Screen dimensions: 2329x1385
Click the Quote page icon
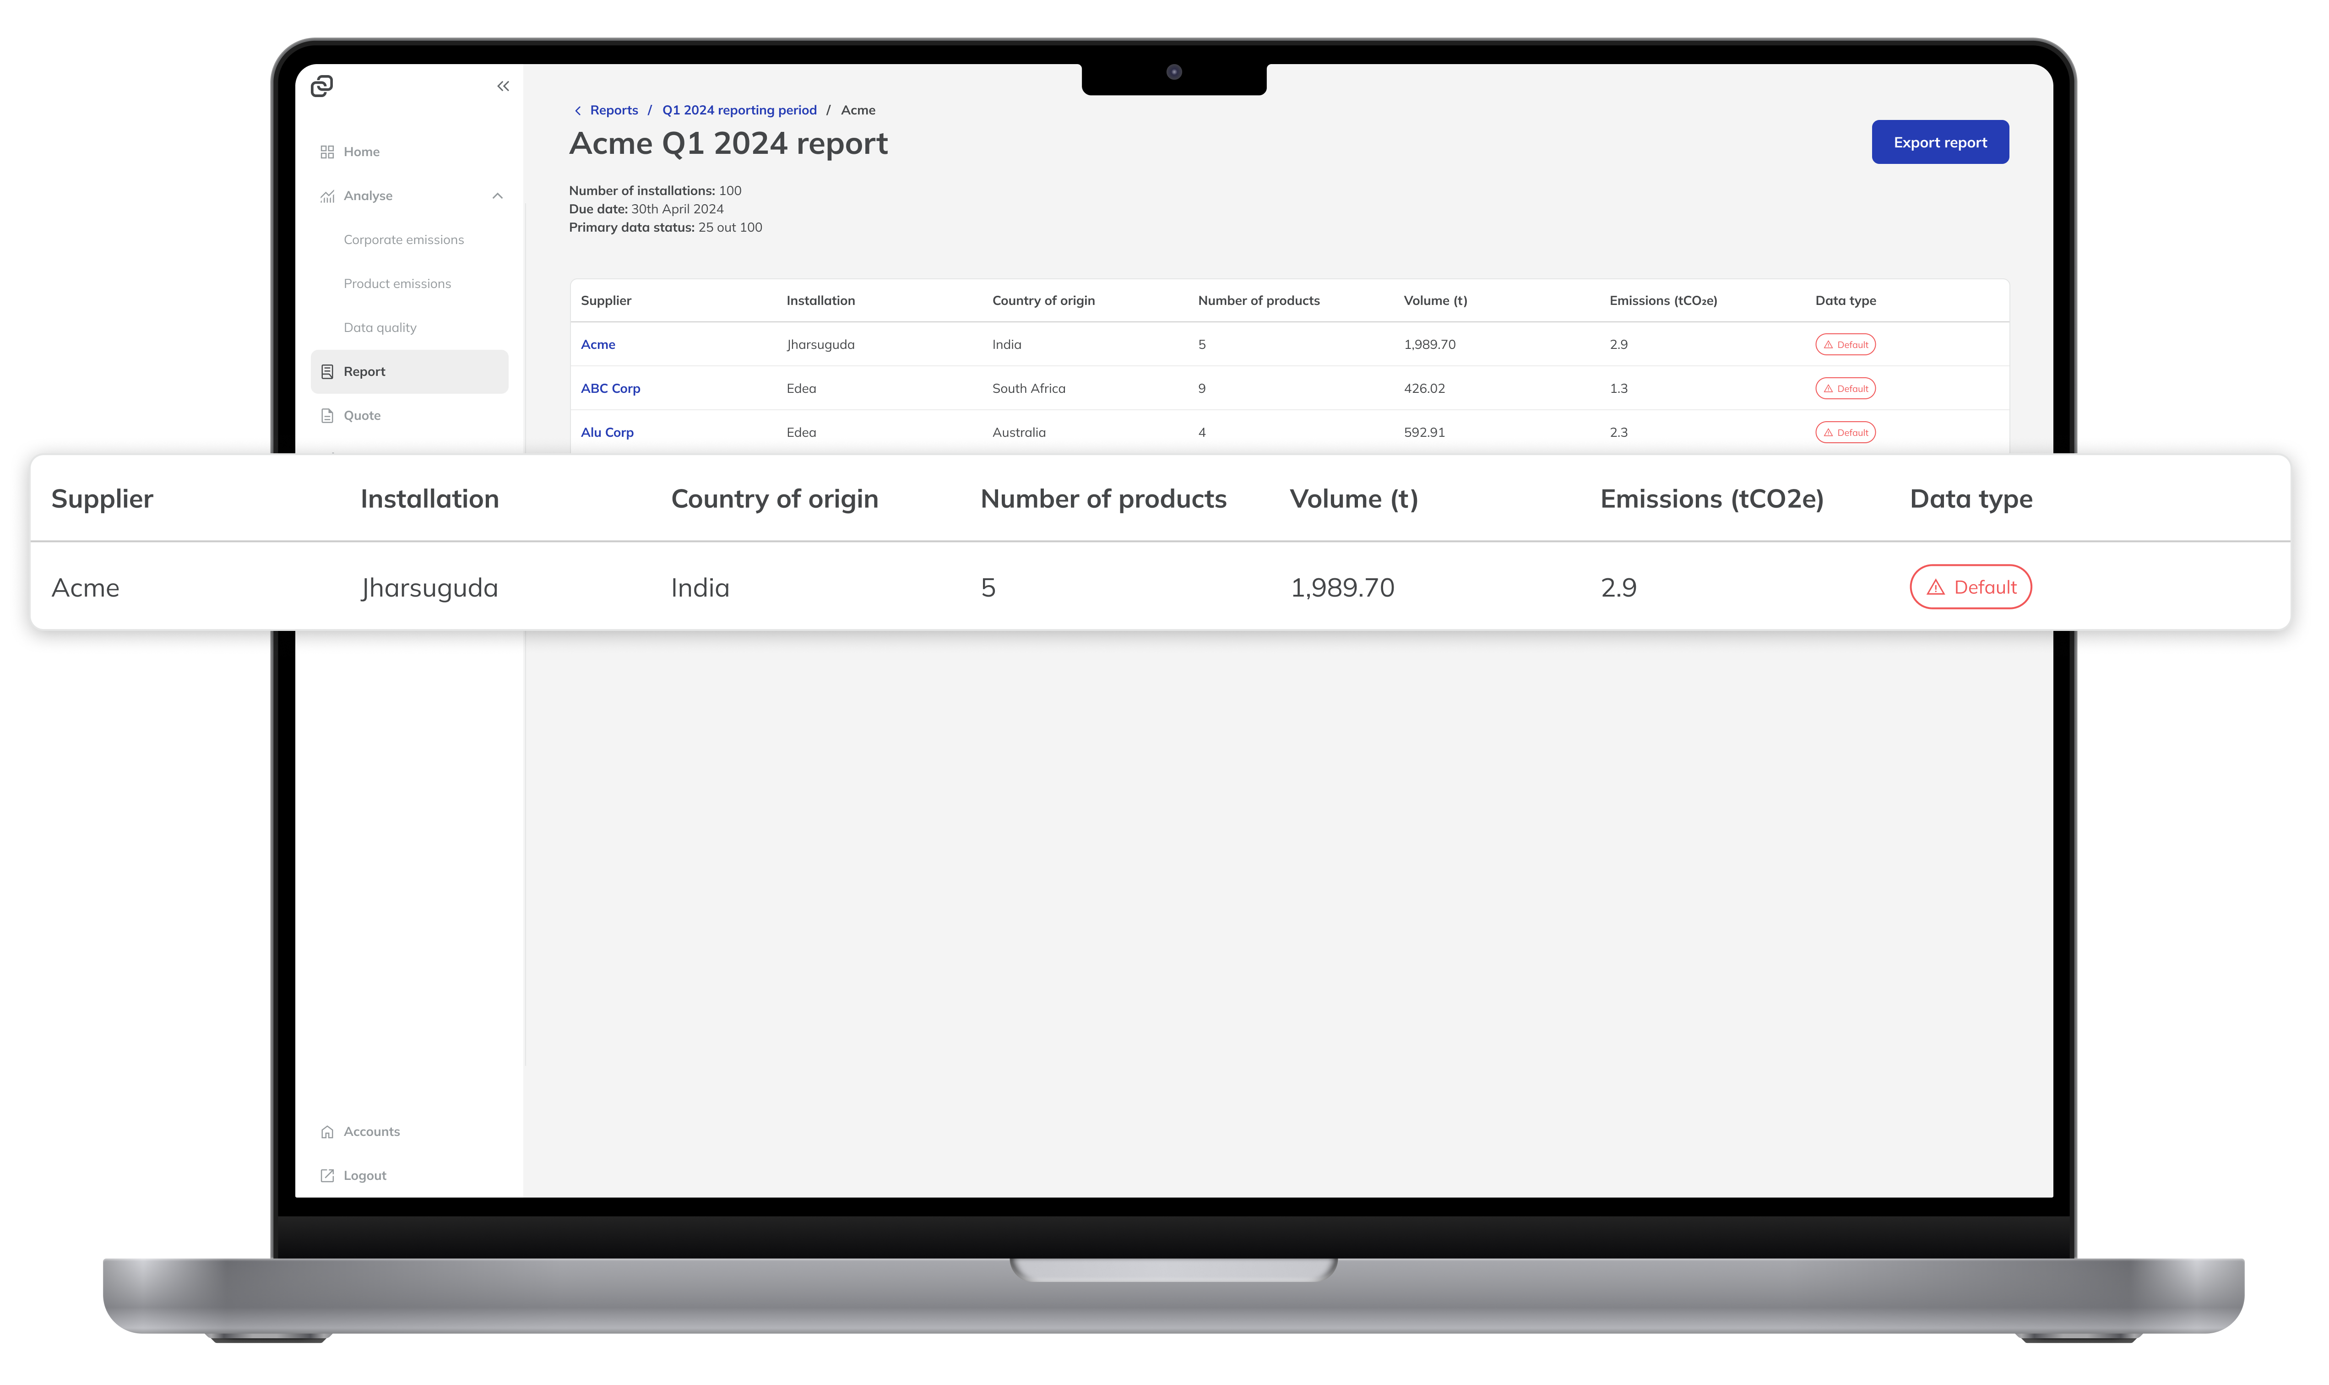(326, 414)
